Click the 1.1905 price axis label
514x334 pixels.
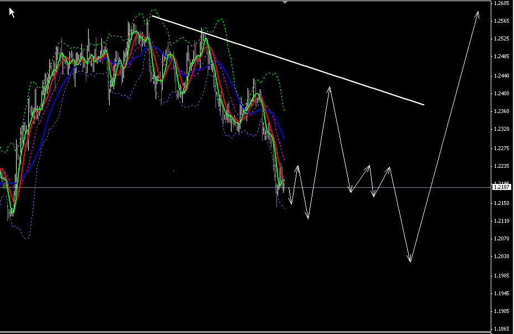[502, 311]
